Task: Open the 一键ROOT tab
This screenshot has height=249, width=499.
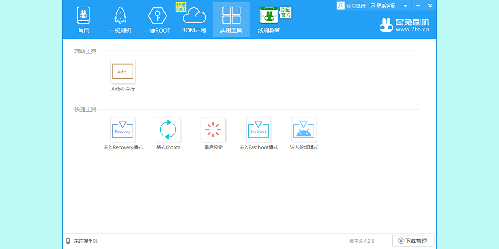Action: coord(157,20)
